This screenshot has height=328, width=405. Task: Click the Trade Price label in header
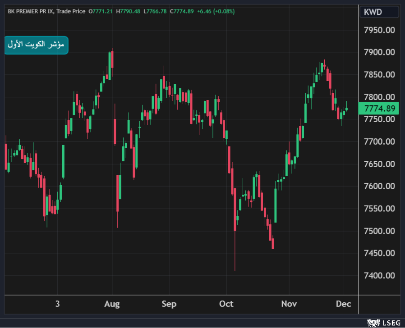point(71,11)
